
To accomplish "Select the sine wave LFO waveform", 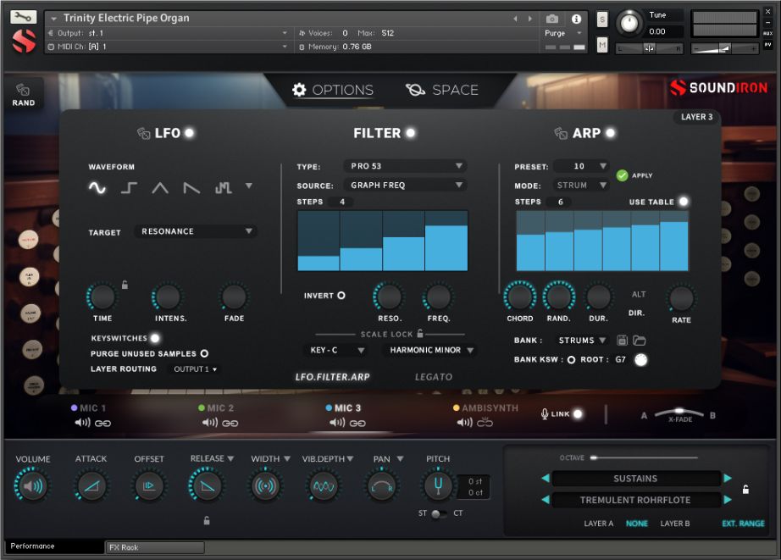I will coord(97,188).
